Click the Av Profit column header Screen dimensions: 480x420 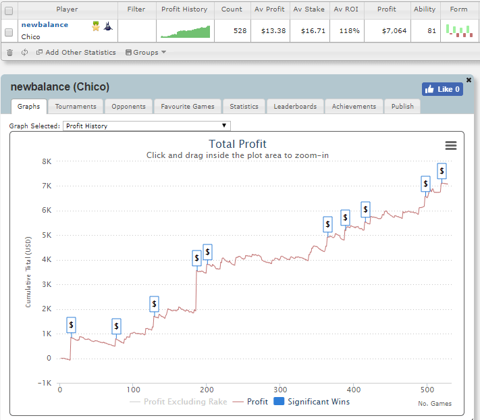269,9
